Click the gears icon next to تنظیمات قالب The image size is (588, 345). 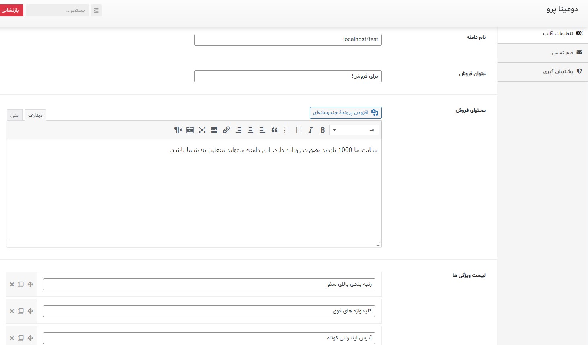coord(579,33)
